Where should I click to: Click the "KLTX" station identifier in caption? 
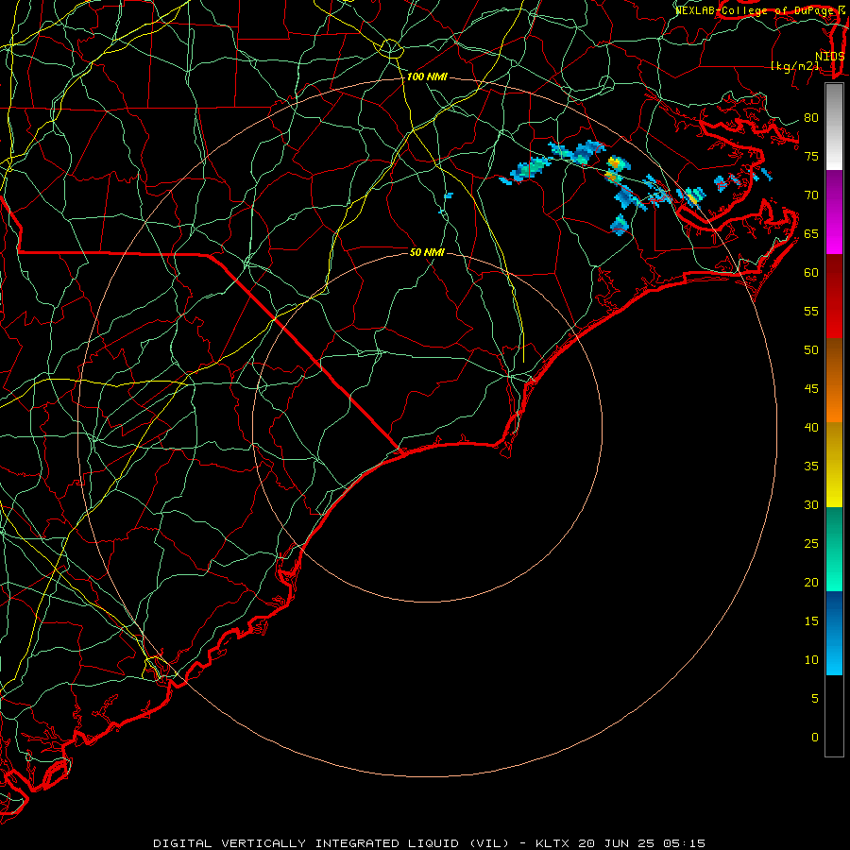552,843
